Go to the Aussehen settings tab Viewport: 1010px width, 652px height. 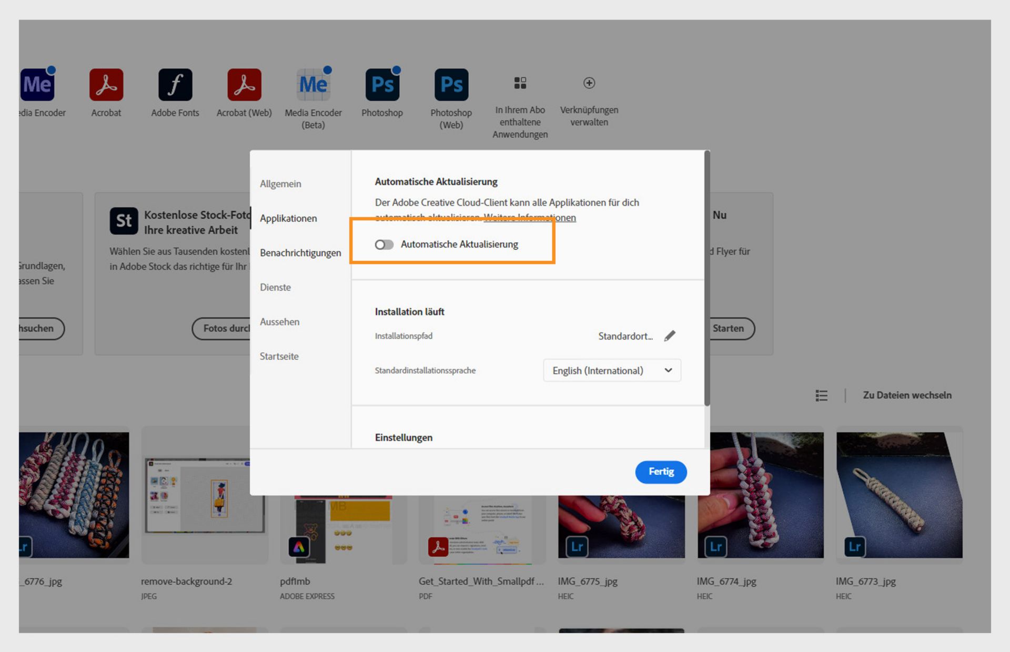[279, 322]
